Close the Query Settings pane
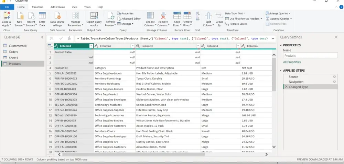Screen dimensions: 344x164 [x=336, y=37]
